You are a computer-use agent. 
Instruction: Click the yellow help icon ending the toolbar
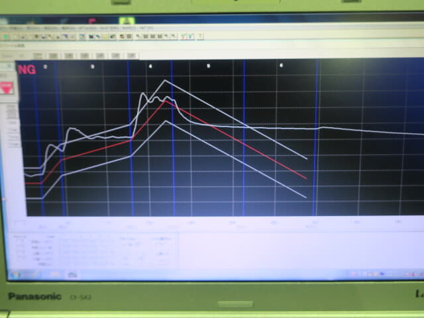click(200, 36)
